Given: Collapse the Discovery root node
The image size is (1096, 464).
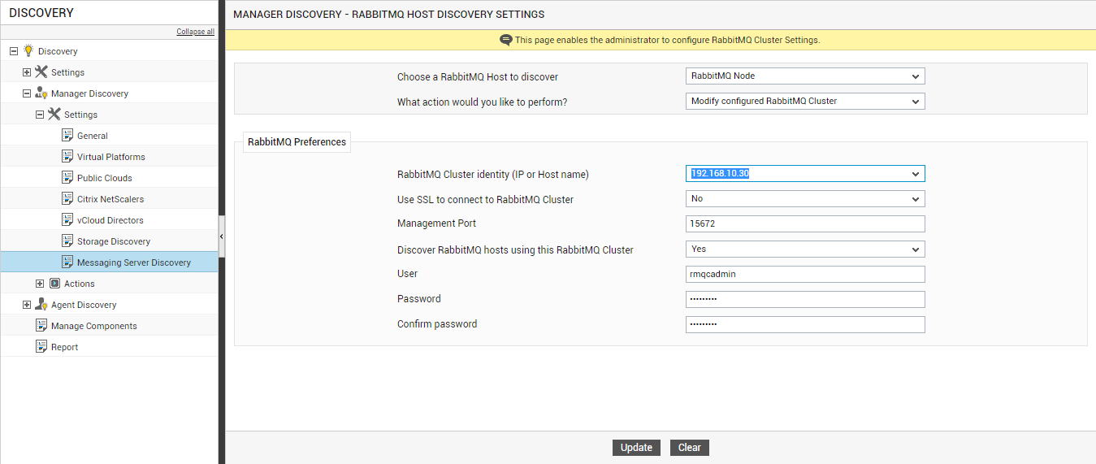Looking at the screenshot, I should [14, 51].
